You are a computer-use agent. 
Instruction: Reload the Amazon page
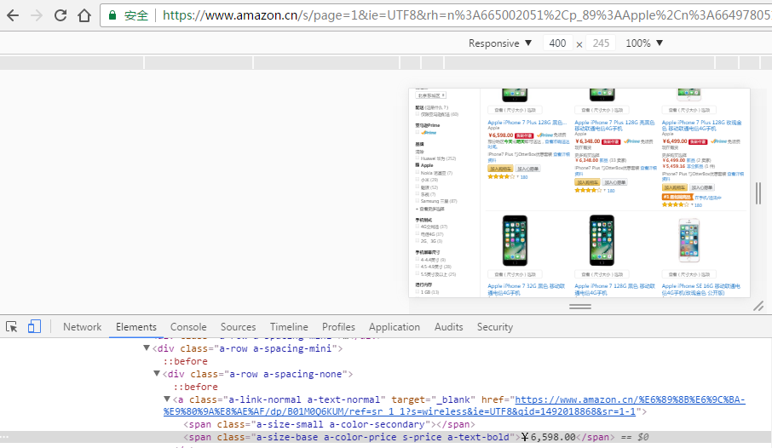pos(60,15)
